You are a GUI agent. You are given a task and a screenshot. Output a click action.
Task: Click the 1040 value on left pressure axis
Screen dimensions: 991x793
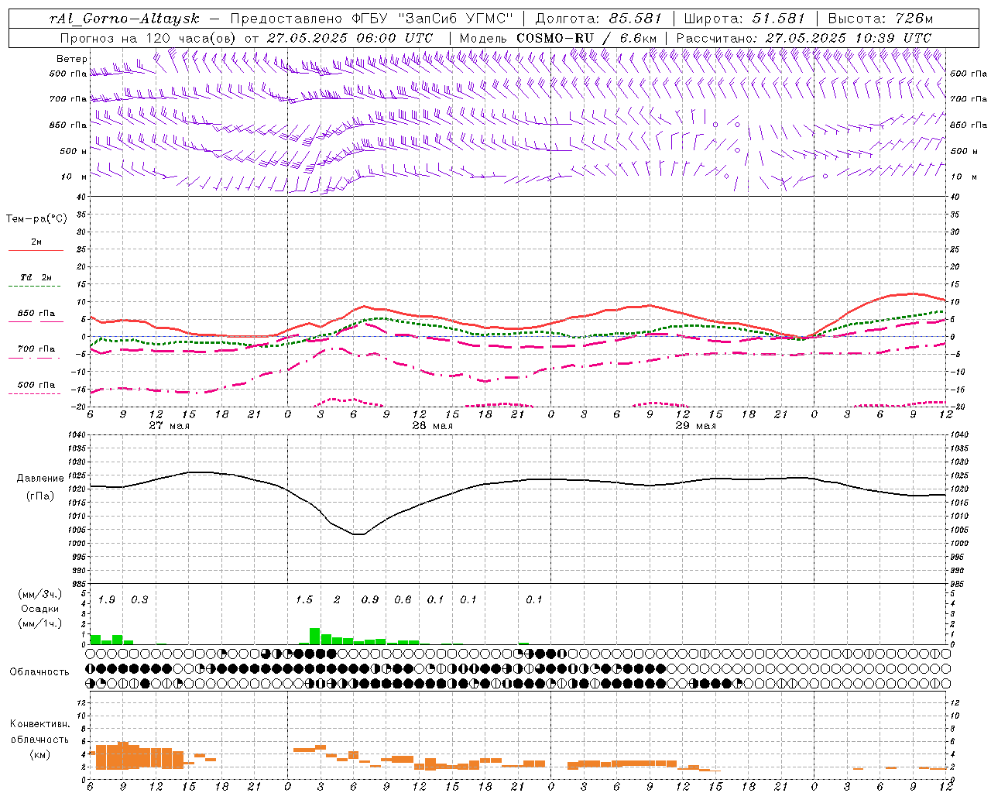coord(75,434)
